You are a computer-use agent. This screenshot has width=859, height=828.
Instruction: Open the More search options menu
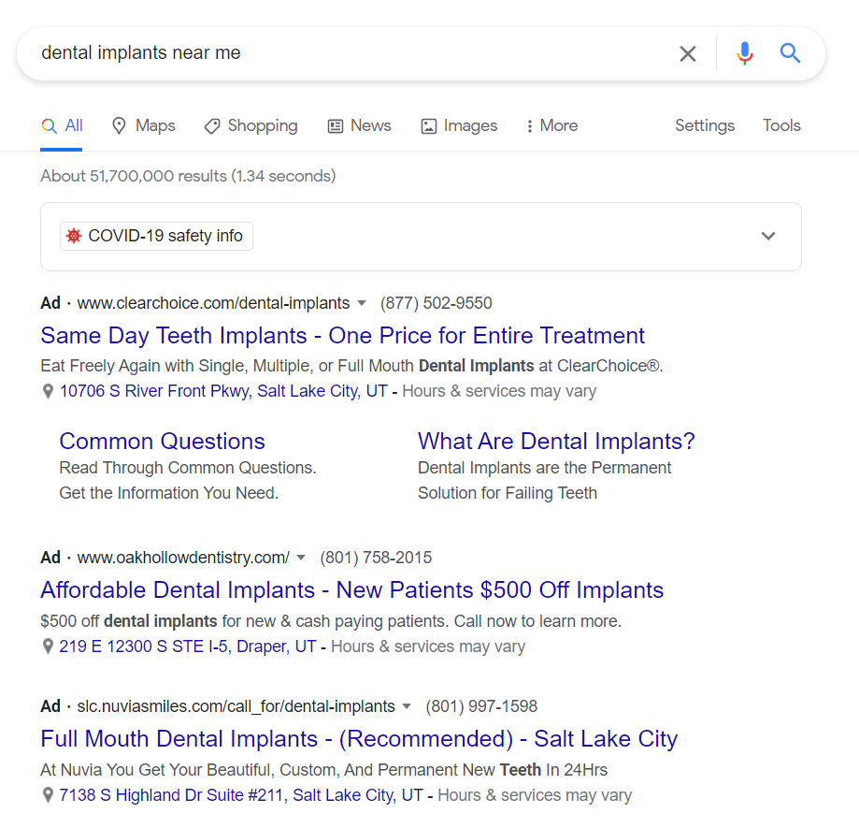tap(551, 126)
